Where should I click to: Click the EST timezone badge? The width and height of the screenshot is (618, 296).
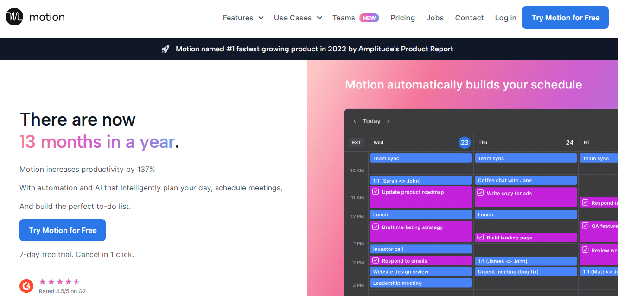[356, 142]
